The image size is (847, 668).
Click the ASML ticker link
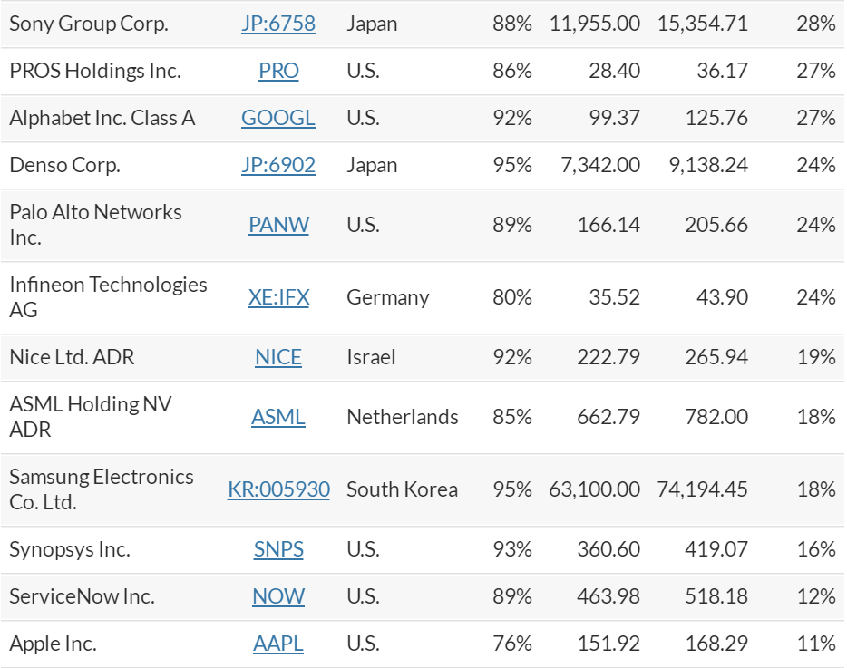pyautogui.click(x=278, y=417)
